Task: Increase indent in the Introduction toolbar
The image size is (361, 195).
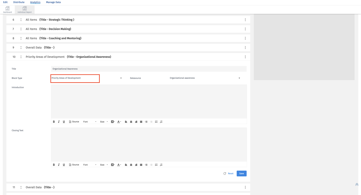Action: (x=146, y=122)
